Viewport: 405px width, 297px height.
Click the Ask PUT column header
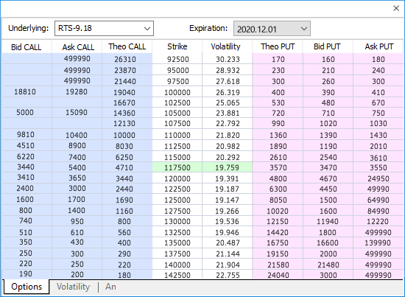(379, 46)
